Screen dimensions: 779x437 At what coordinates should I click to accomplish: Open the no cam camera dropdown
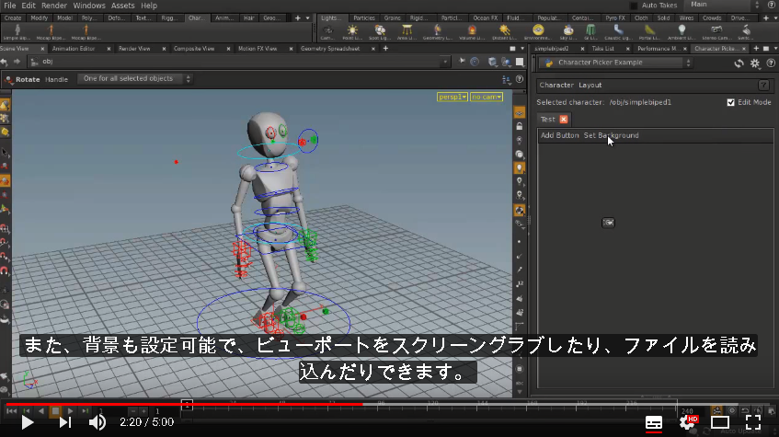pos(487,97)
